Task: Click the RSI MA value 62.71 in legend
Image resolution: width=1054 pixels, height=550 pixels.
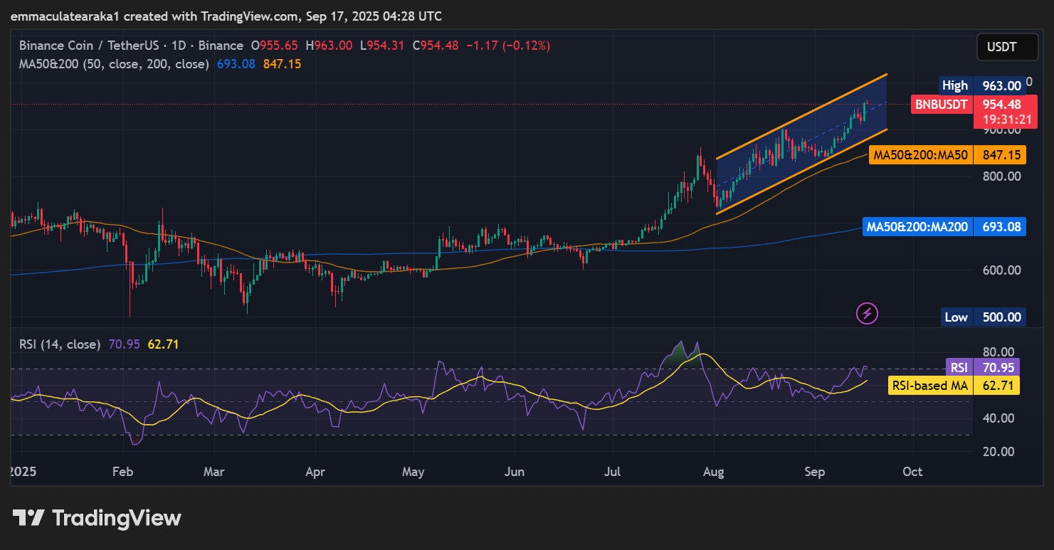Action: [163, 344]
